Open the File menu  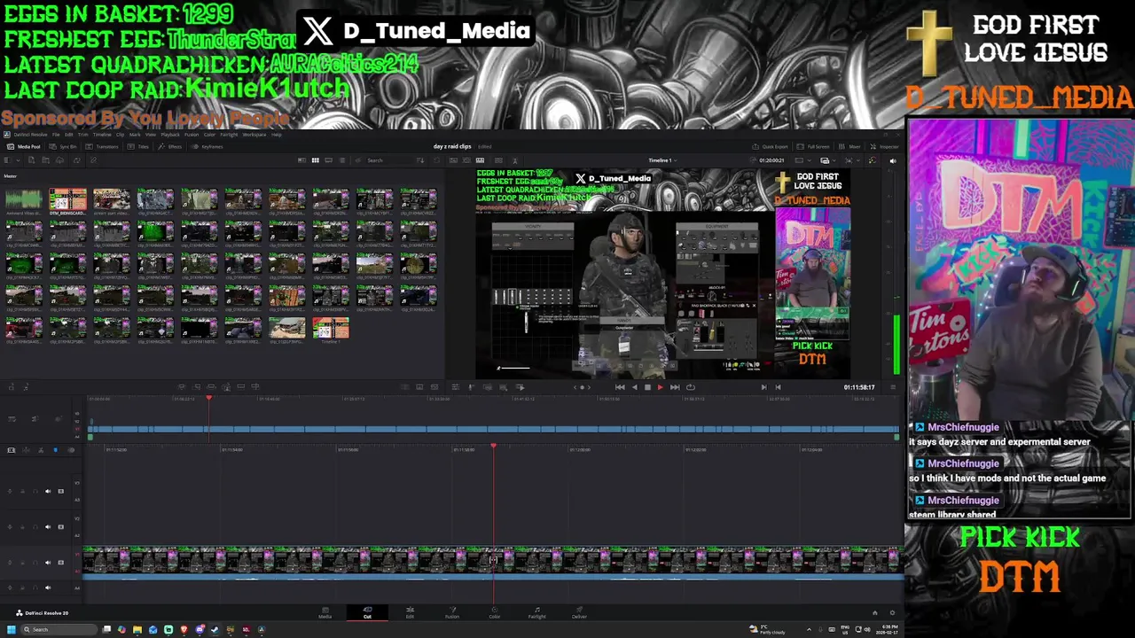tap(56, 135)
